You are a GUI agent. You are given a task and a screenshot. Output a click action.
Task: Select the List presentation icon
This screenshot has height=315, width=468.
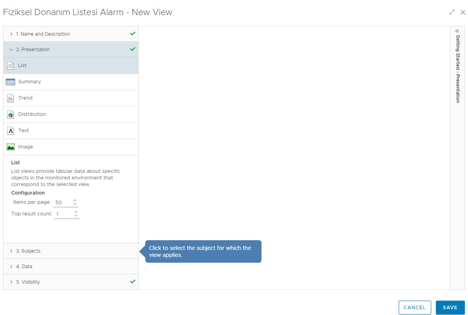11,65
